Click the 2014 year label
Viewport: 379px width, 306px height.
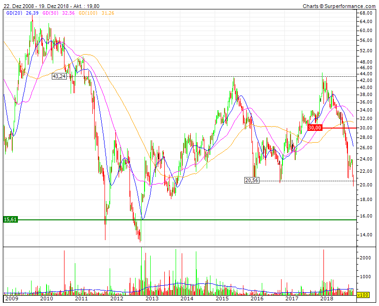(187, 298)
